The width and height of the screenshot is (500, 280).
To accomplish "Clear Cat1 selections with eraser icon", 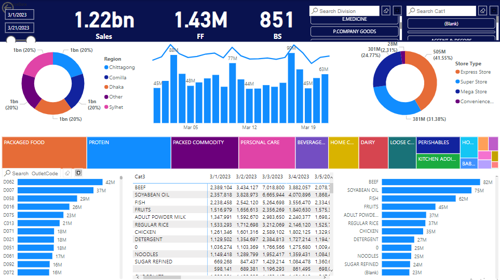I will pos(483,11).
